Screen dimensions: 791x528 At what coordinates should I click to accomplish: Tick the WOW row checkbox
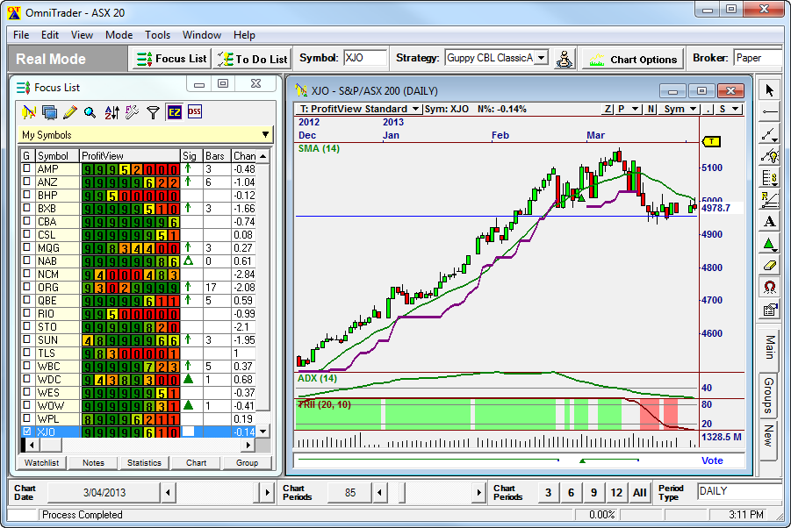click(x=26, y=405)
